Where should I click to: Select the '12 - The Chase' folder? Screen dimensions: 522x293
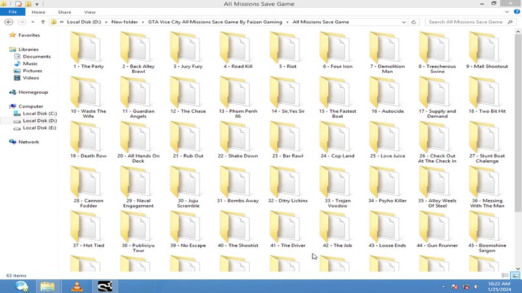(x=188, y=95)
